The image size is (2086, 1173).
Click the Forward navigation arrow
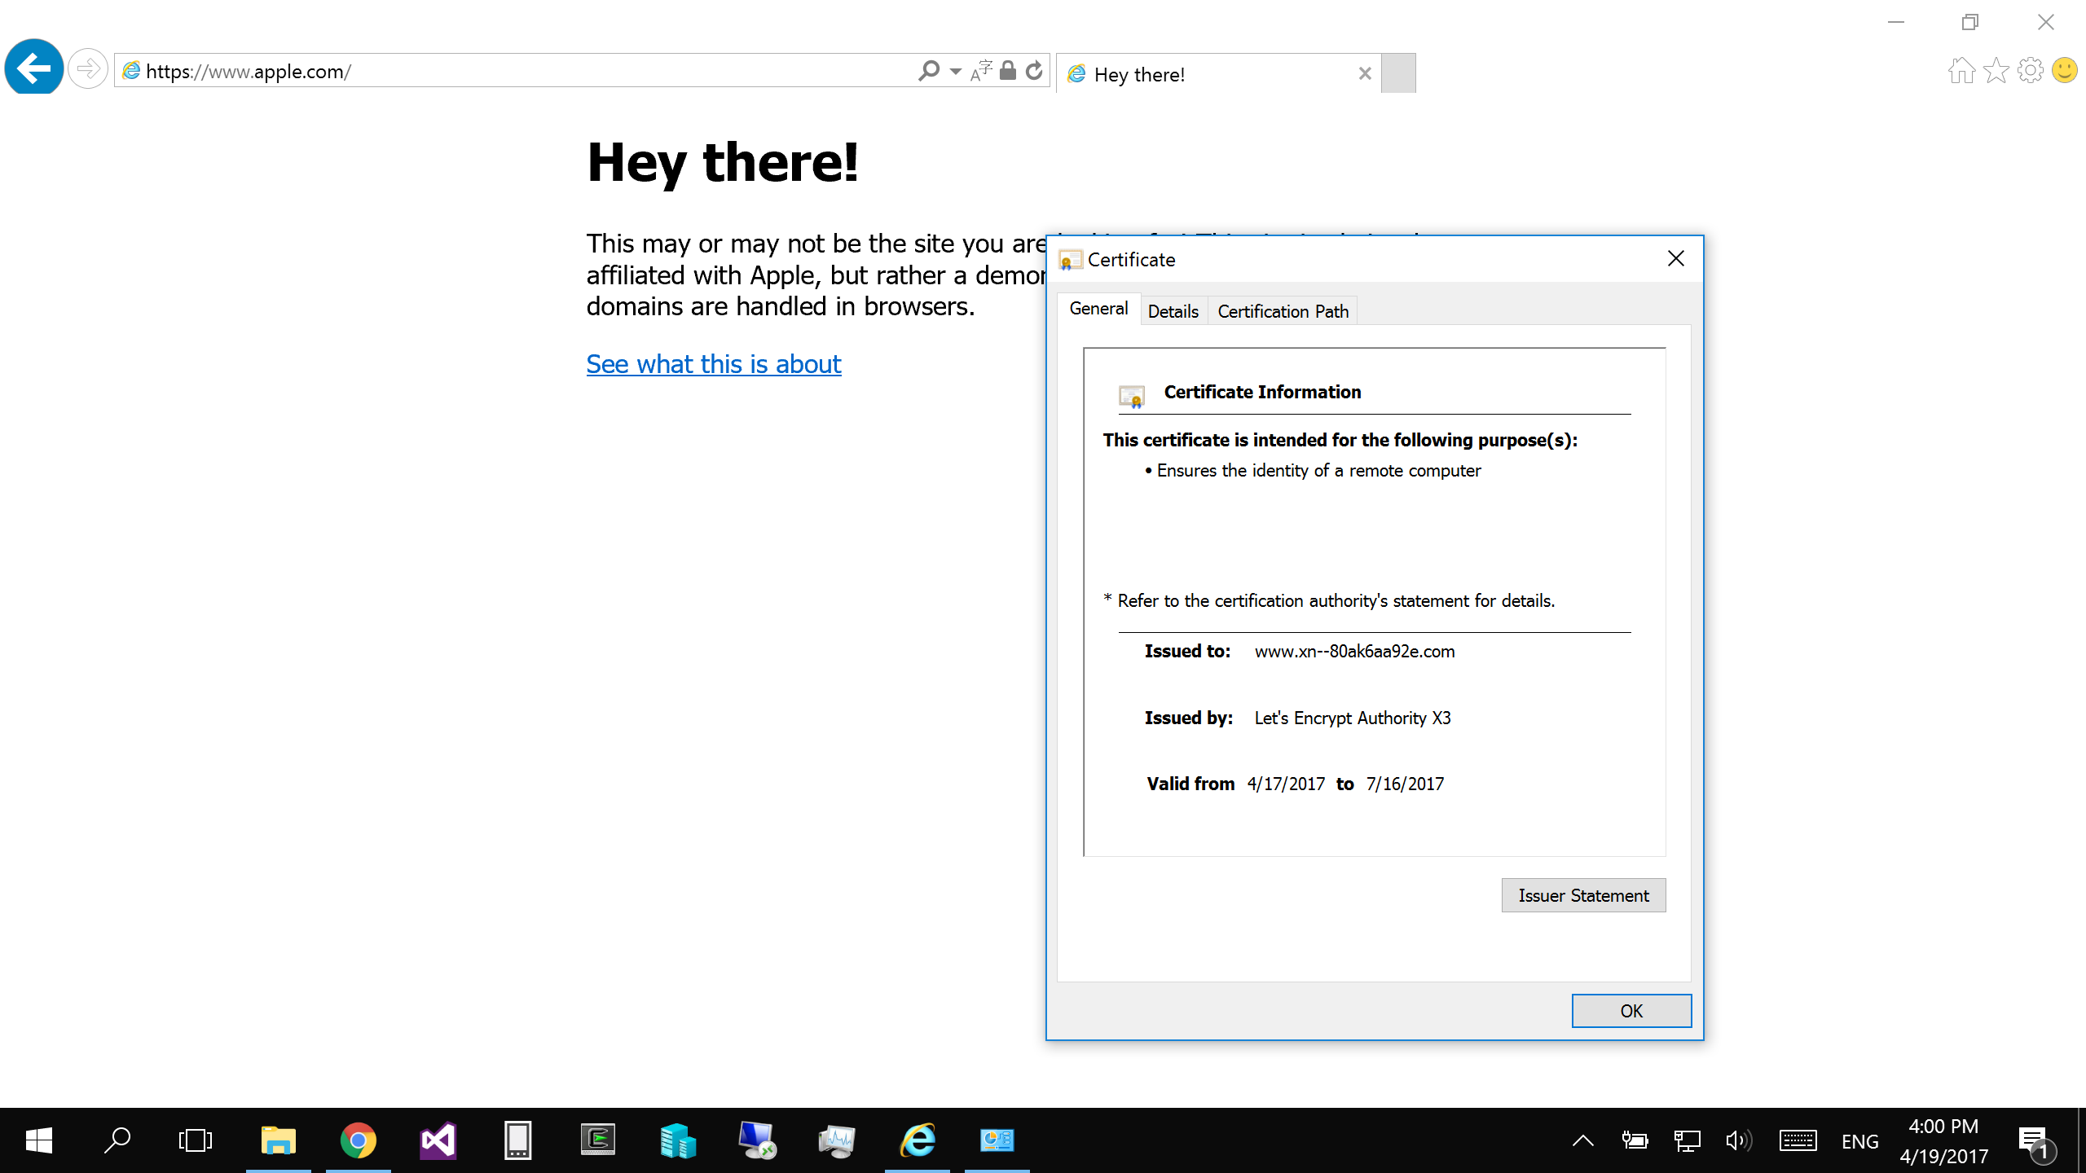pos(88,68)
